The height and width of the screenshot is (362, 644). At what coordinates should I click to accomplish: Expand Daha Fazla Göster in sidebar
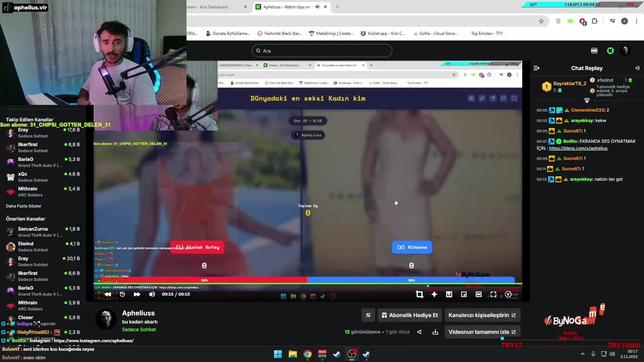pos(24,206)
